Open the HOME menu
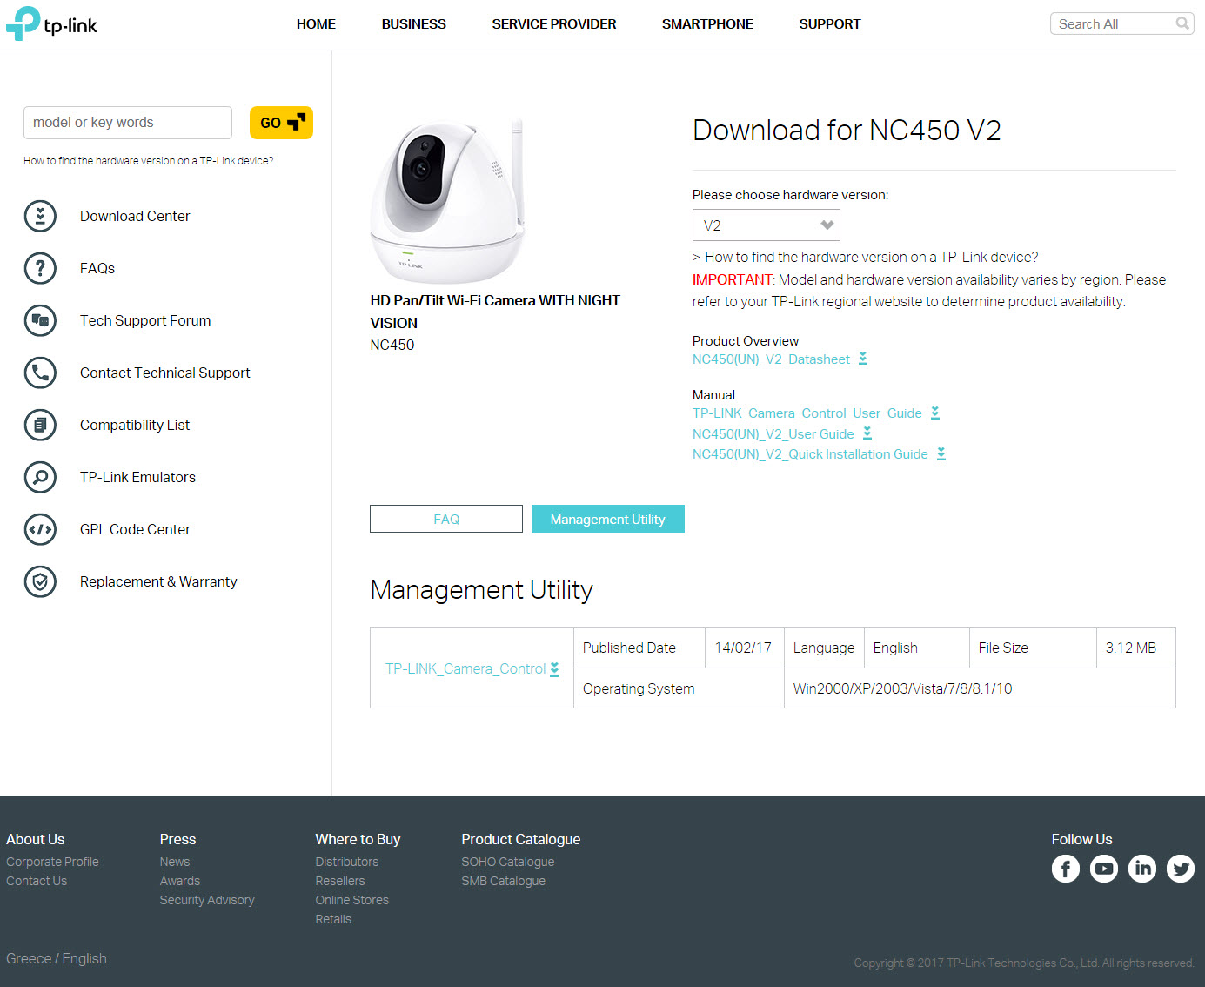1205x987 pixels. tap(316, 24)
